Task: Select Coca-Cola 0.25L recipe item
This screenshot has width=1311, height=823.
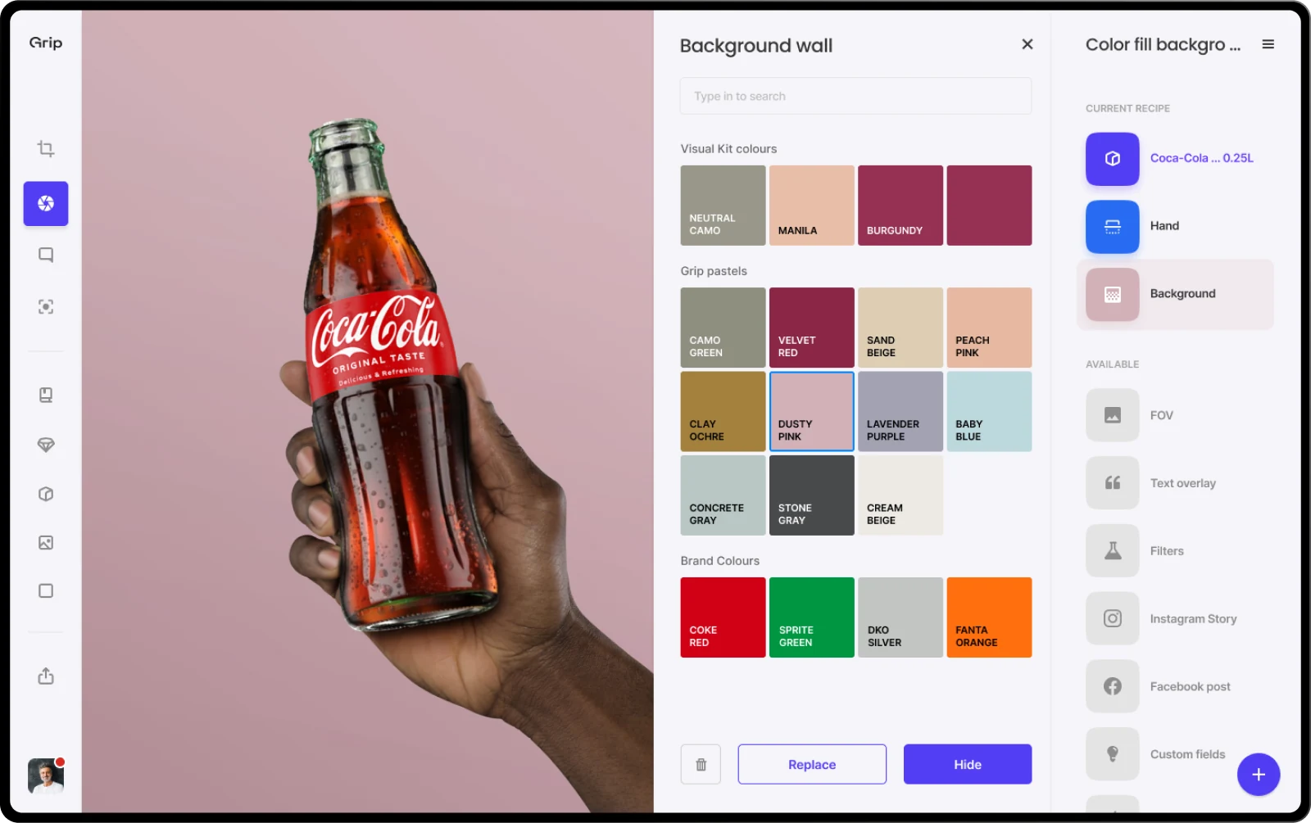Action: tap(1175, 159)
